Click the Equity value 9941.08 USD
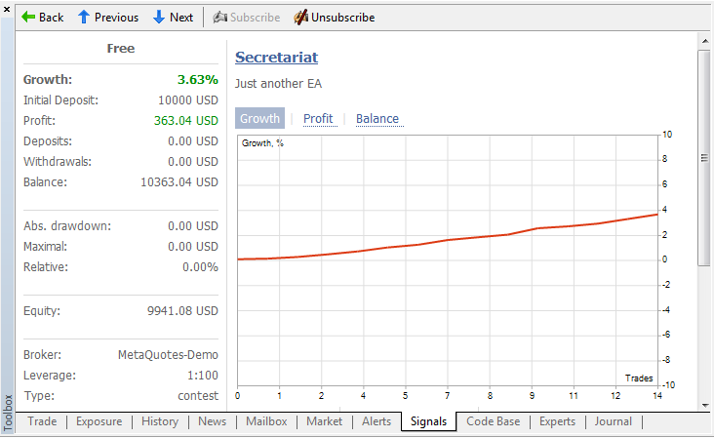 click(x=182, y=311)
